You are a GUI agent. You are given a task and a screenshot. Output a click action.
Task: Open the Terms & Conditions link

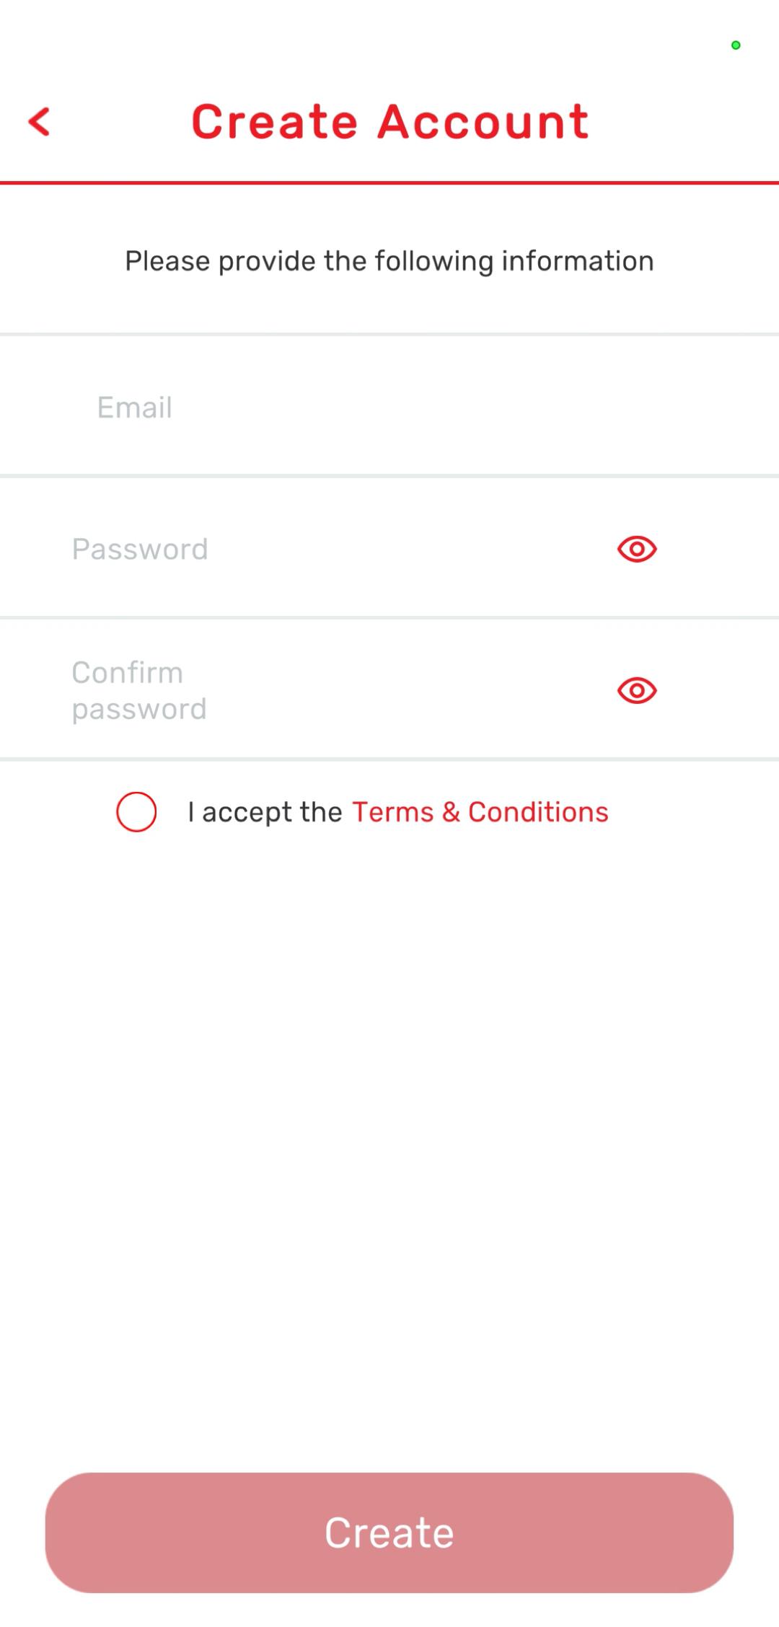pyautogui.click(x=480, y=812)
